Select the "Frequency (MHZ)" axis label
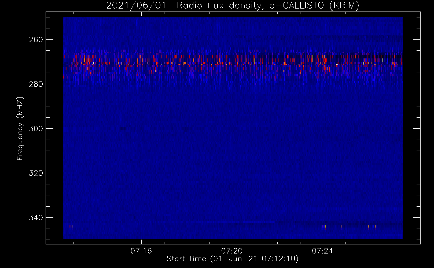This screenshot has width=434, height=268. point(20,128)
